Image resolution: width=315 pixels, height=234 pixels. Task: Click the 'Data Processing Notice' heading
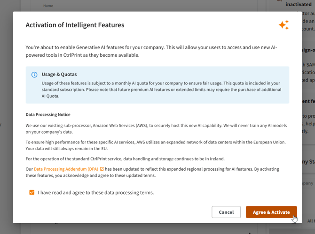[x=48, y=114]
